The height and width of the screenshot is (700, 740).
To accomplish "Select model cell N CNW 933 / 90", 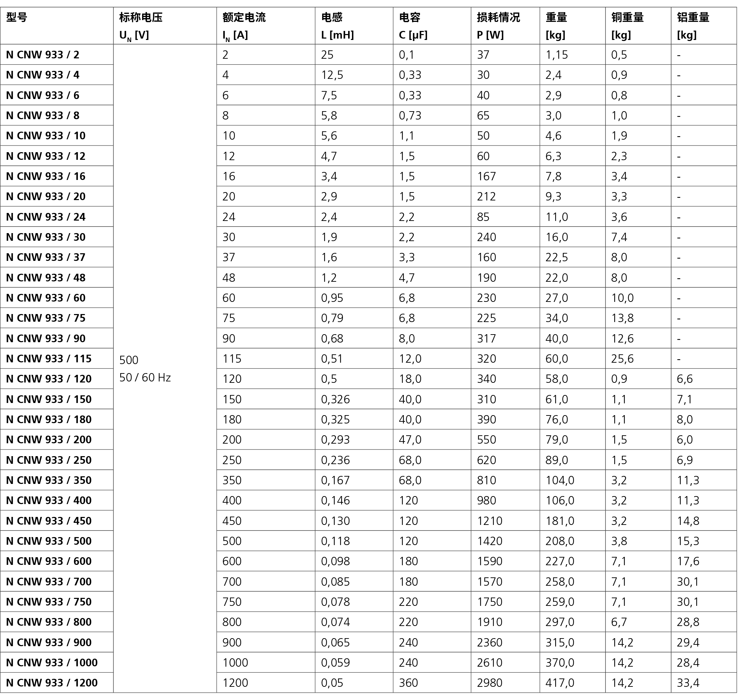I will (57, 338).
